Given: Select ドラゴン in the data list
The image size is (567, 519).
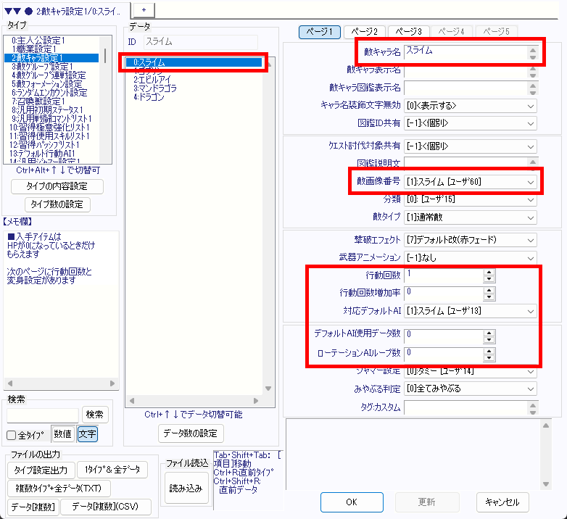Looking at the screenshot, I should [149, 97].
